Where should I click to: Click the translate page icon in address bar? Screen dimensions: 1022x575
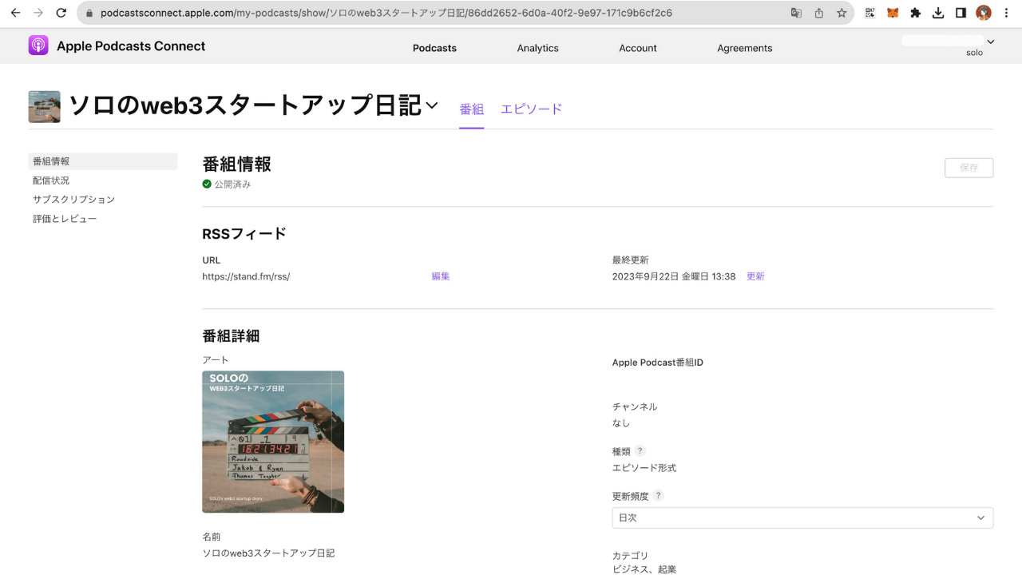(796, 13)
